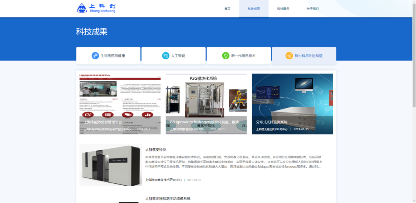Image resolution: width=416 pixels, height=203 pixels.
Task: Click the 人工智能 category icon
Action: click(x=165, y=56)
